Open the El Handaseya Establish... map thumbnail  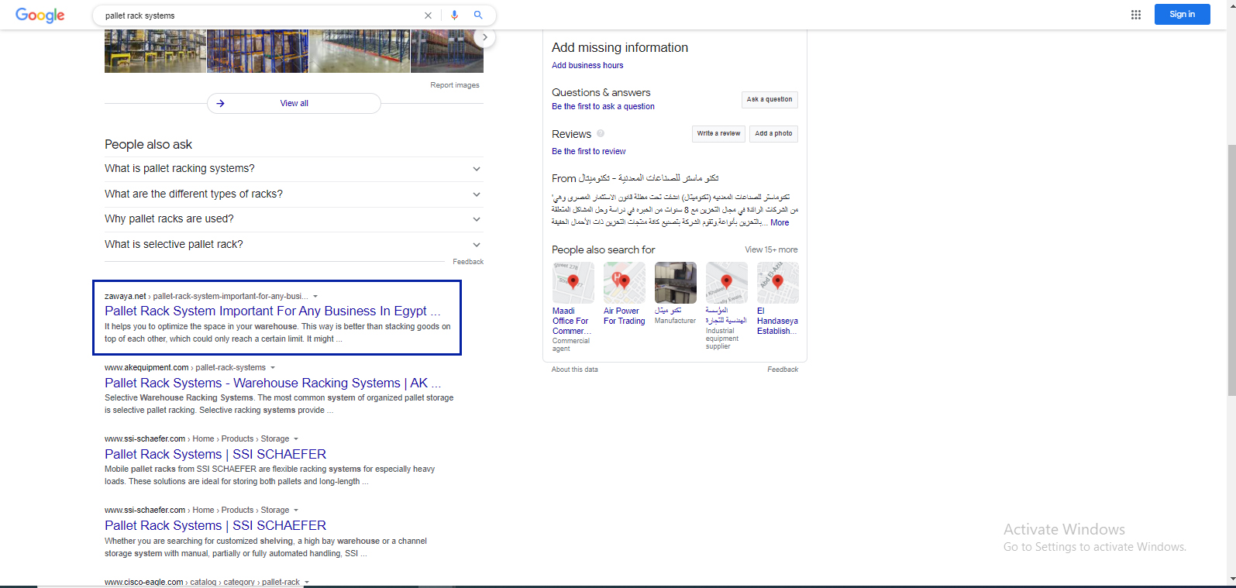point(778,283)
